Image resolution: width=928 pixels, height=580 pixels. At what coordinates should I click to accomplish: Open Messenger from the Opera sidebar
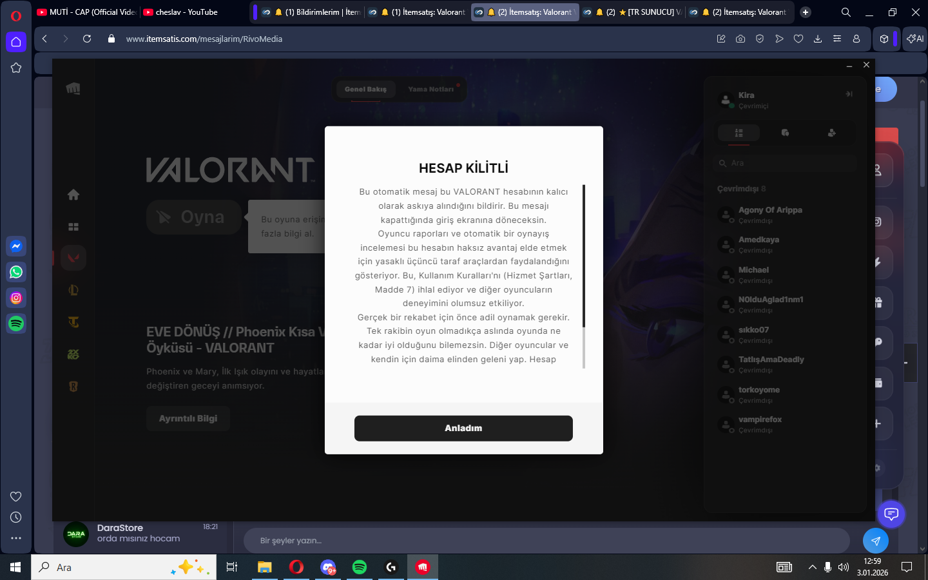click(x=16, y=246)
